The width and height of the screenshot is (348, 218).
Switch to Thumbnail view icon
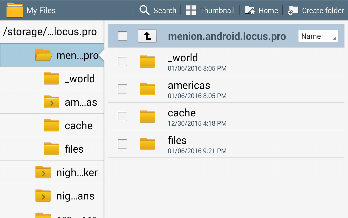[x=191, y=10]
